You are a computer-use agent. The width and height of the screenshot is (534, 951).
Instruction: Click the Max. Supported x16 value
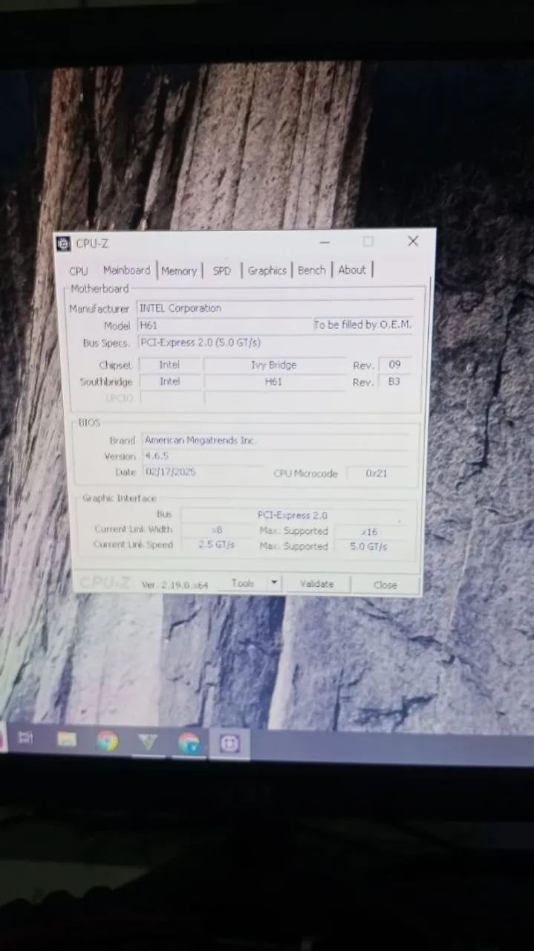369,531
